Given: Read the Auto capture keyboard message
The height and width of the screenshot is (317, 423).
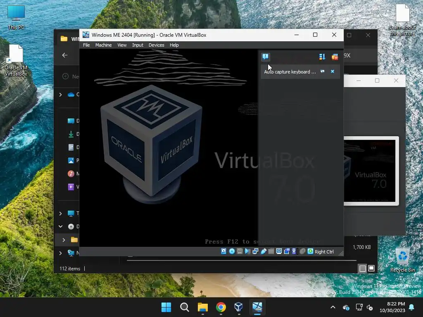Looking at the screenshot, I should [x=290, y=72].
